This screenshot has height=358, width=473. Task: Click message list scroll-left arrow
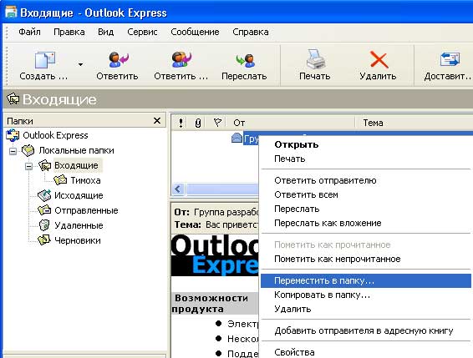178,189
